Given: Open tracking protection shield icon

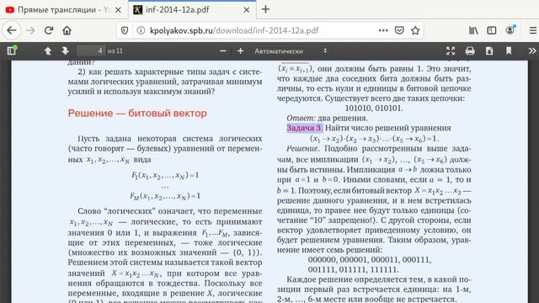Looking at the screenshot, I should tap(125, 30).
